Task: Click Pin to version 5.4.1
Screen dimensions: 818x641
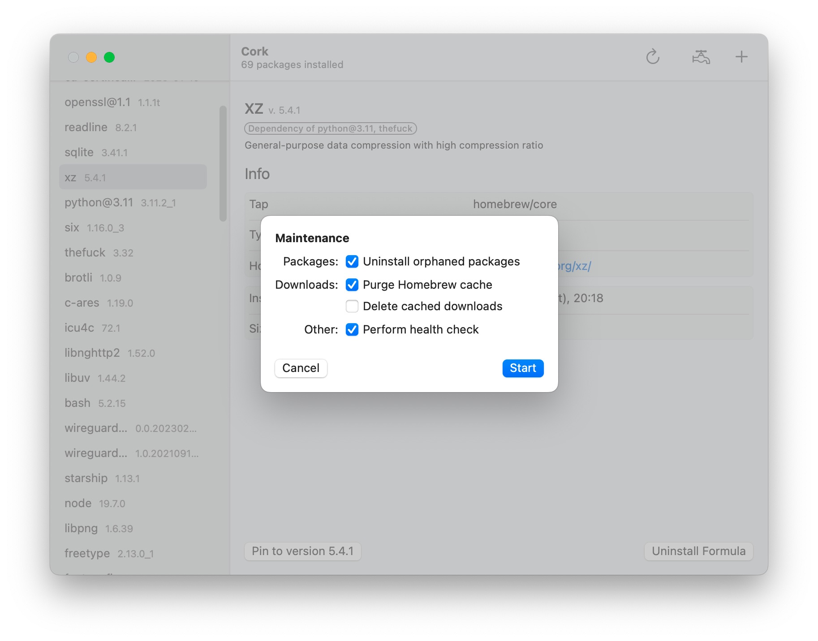Action: (x=302, y=551)
